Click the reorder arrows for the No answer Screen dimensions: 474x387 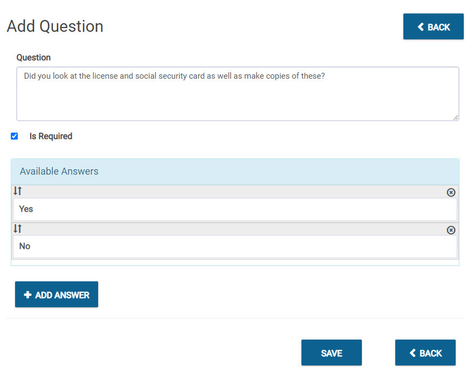(x=17, y=229)
